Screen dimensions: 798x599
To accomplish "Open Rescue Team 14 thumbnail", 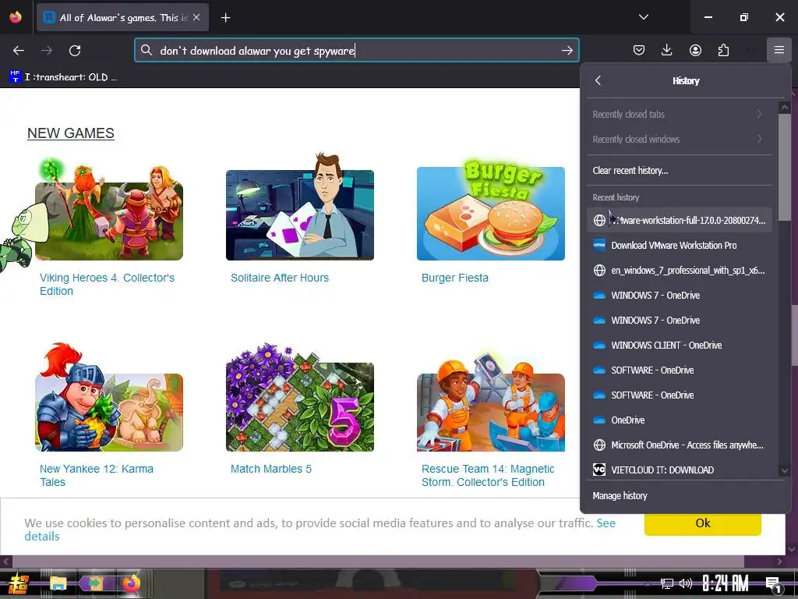I will (x=491, y=402).
